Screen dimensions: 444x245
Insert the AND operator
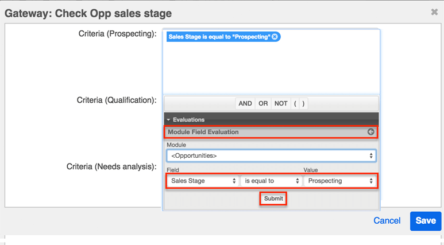(245, 103)
